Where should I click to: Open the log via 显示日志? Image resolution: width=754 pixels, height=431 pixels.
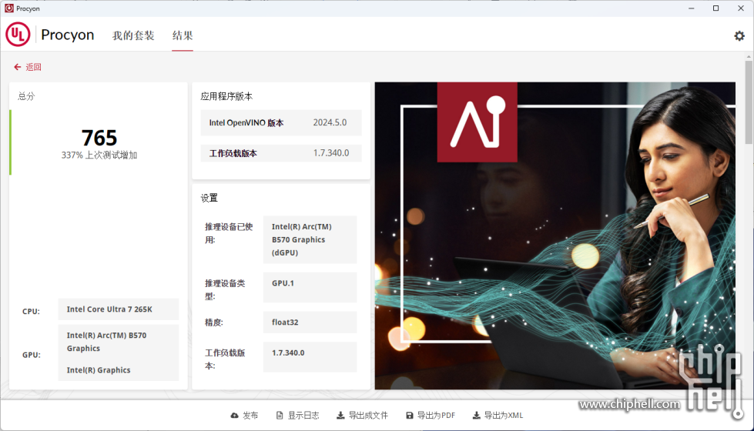tap(303, 415)
